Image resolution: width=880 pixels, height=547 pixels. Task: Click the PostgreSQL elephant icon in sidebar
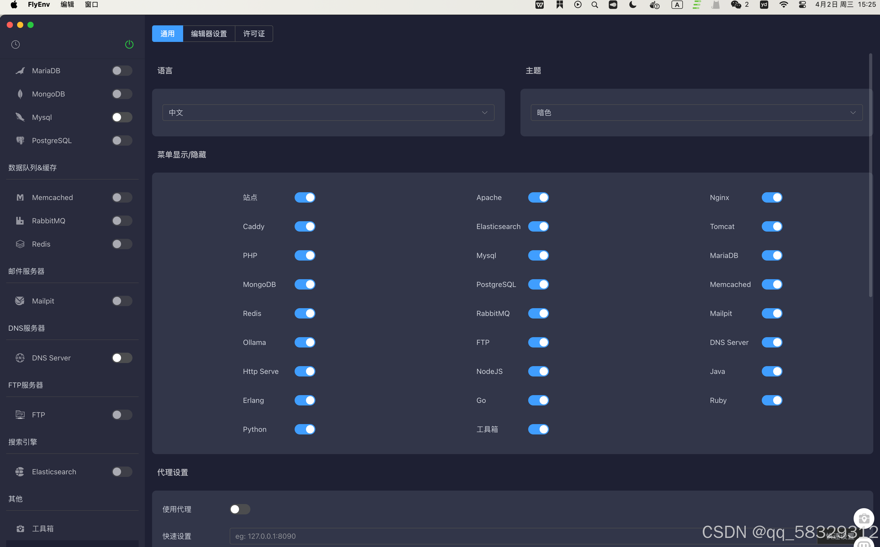pos(20,140)
